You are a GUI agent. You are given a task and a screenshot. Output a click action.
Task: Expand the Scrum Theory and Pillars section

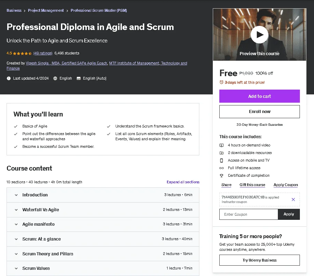[103, 254]
